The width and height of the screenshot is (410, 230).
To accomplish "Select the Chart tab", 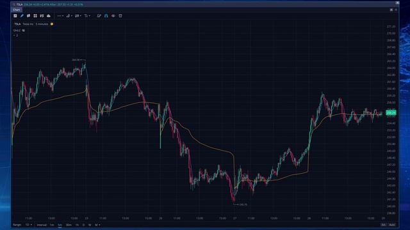I will click(16, 10).
